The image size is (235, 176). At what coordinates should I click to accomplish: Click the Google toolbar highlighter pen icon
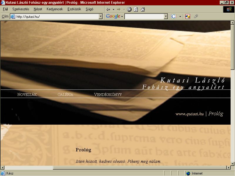click(196, 16)
